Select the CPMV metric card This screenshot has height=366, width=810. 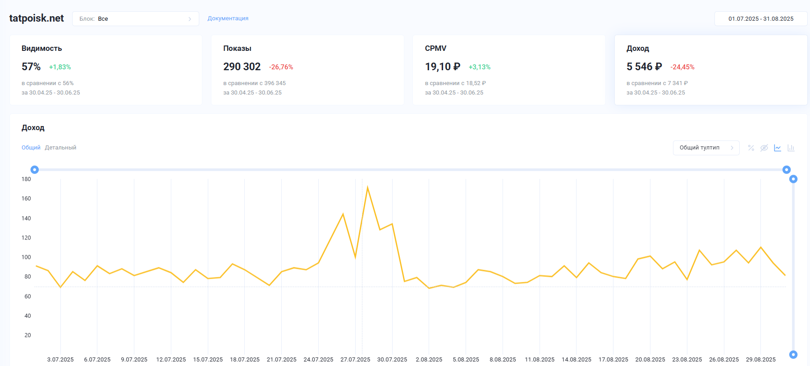pos(509,70)
